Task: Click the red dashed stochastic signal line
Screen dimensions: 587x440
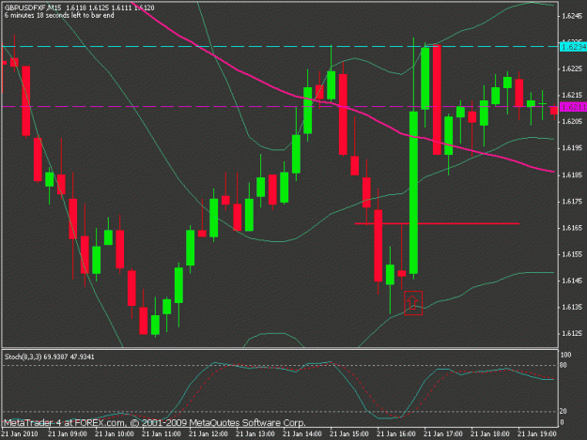Action: (378, 407)
